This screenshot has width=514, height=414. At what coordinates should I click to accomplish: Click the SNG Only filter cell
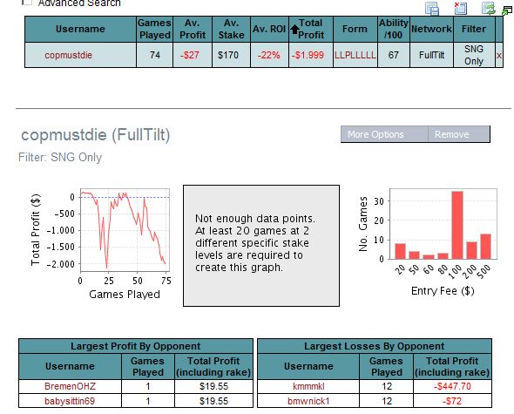click(x=474, y=55)
